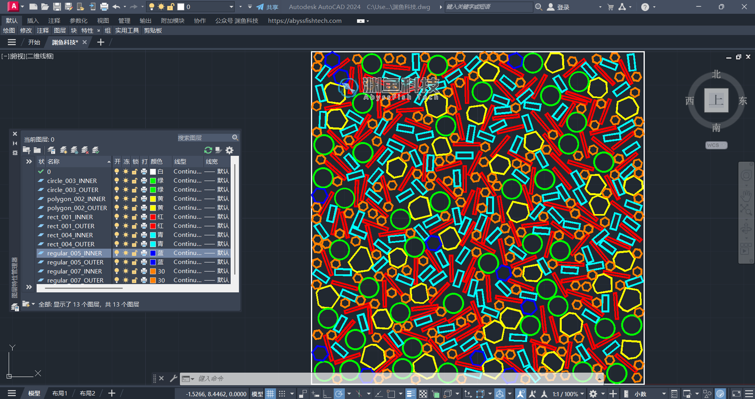The image size is (755, 399).
Task: Click red color swatch of rect_001_OUTER layer
Action: coord(153,226)
